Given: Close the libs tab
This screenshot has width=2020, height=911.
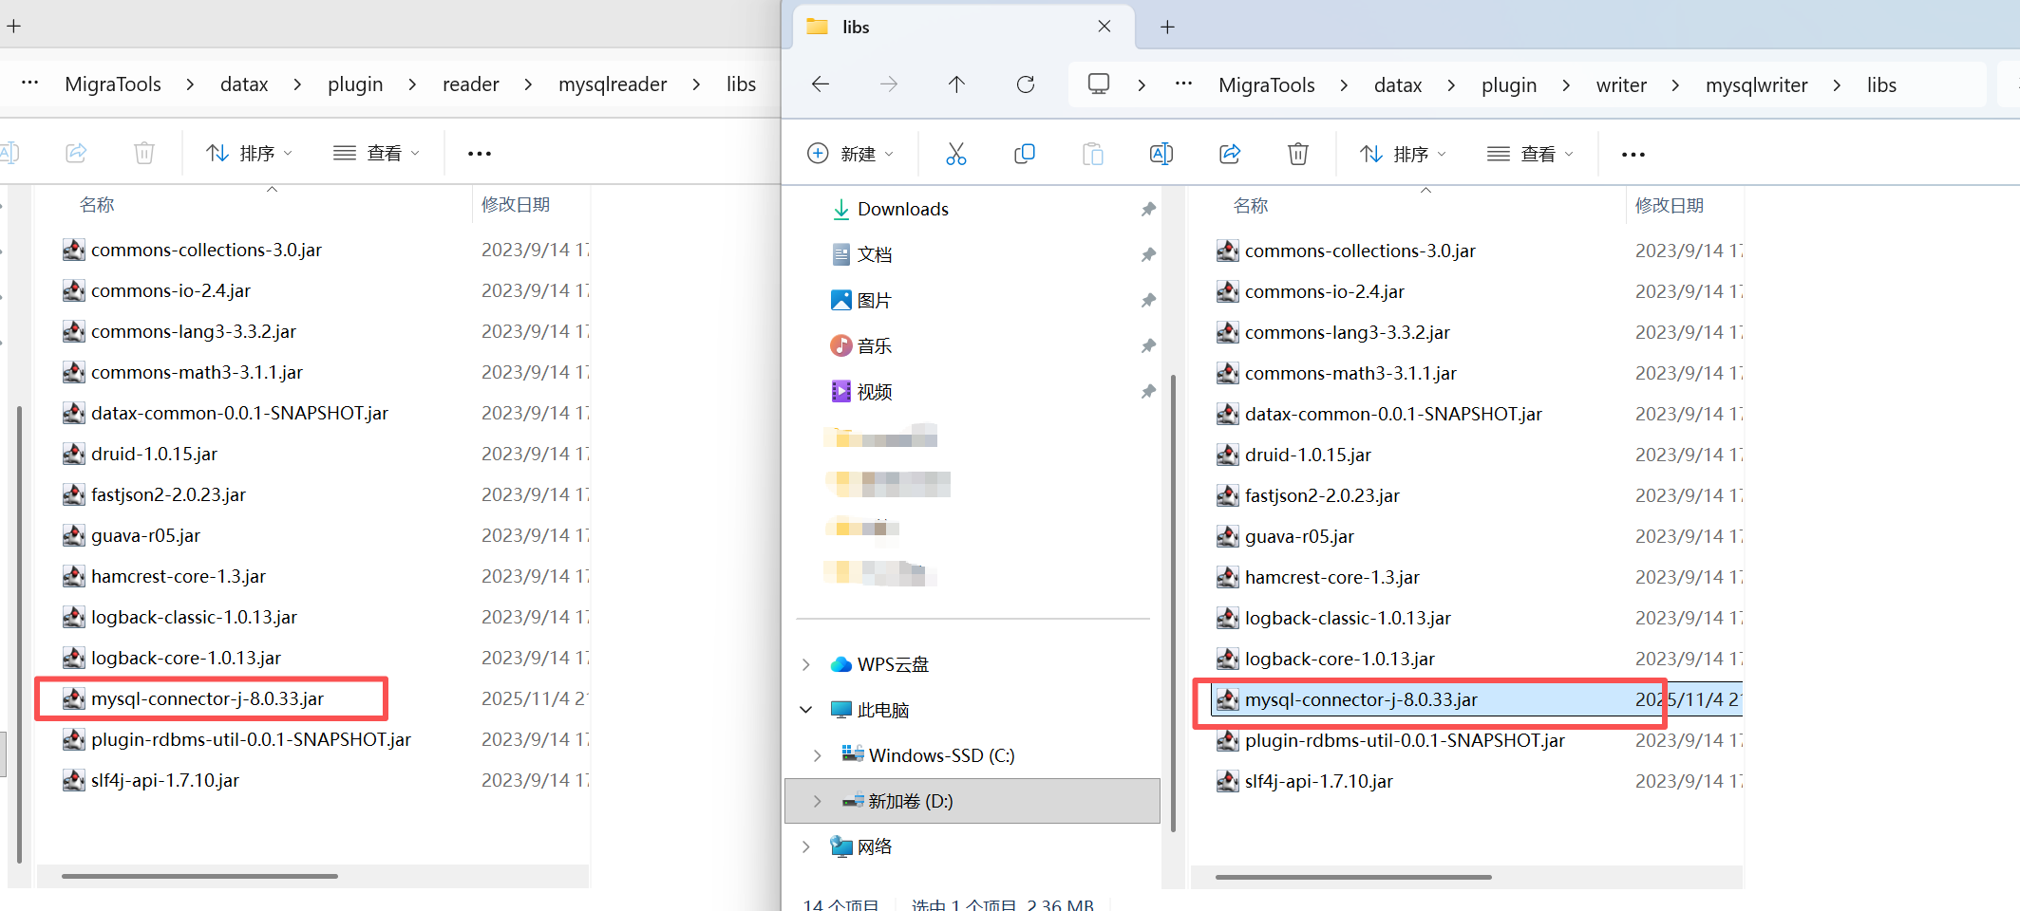Looking at the screenshot, I should click(1104, 27).
